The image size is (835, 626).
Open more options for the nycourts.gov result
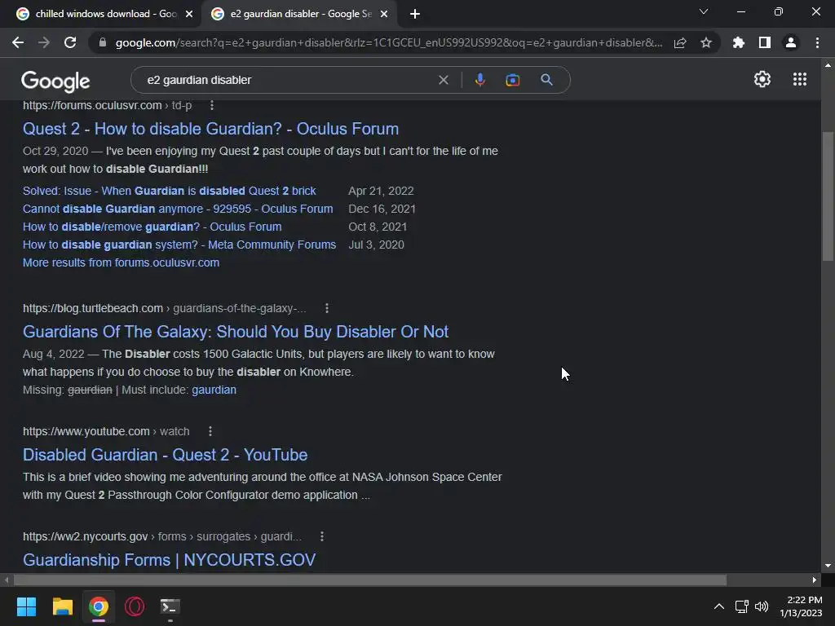point(321,536)
